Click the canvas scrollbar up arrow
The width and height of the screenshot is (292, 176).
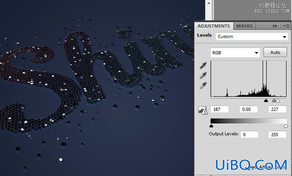[209, 3]
